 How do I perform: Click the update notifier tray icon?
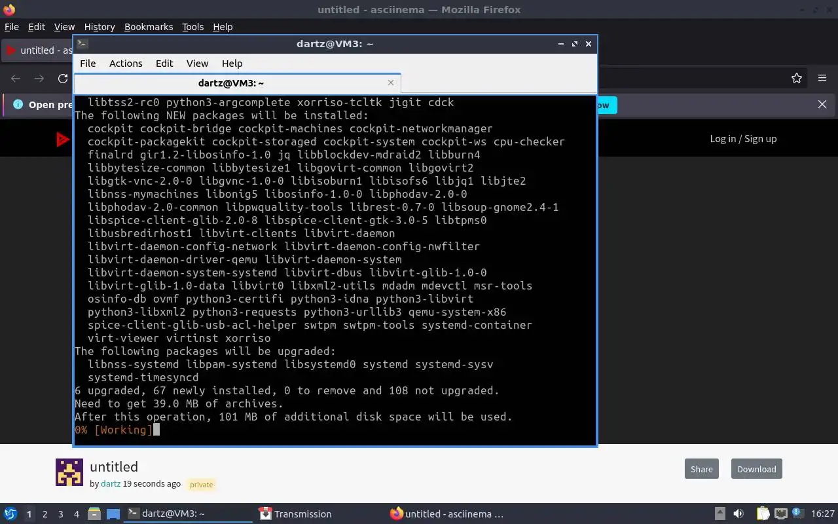[x=798, y=514]
